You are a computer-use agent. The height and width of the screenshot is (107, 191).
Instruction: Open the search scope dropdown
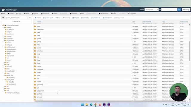(x=152, y=10)
